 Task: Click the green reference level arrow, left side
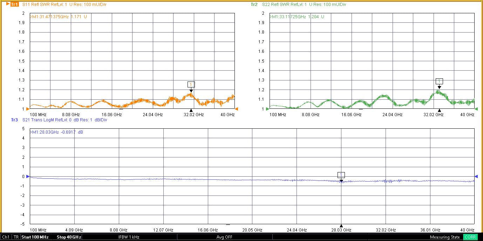(x=268, y=109)
